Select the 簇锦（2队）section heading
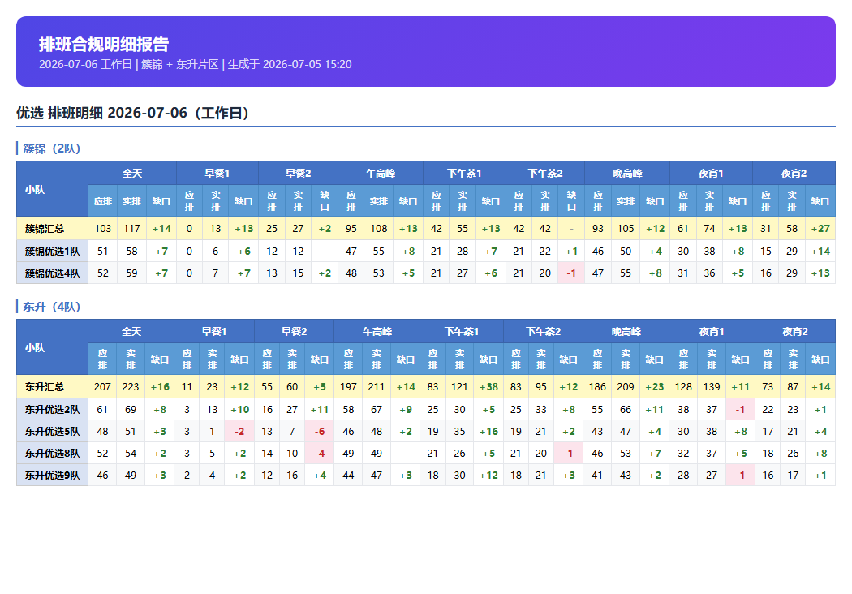 pos(52,148)
